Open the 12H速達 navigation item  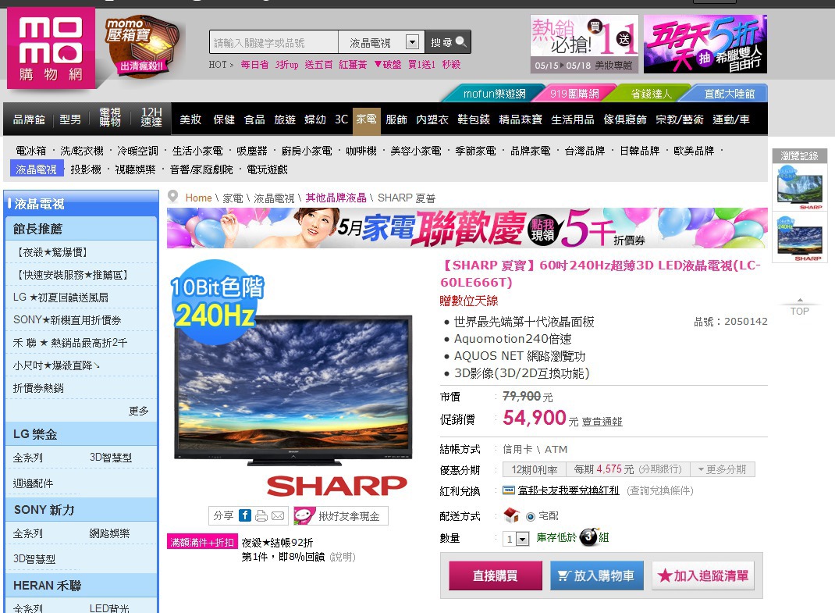pos(151,116)
